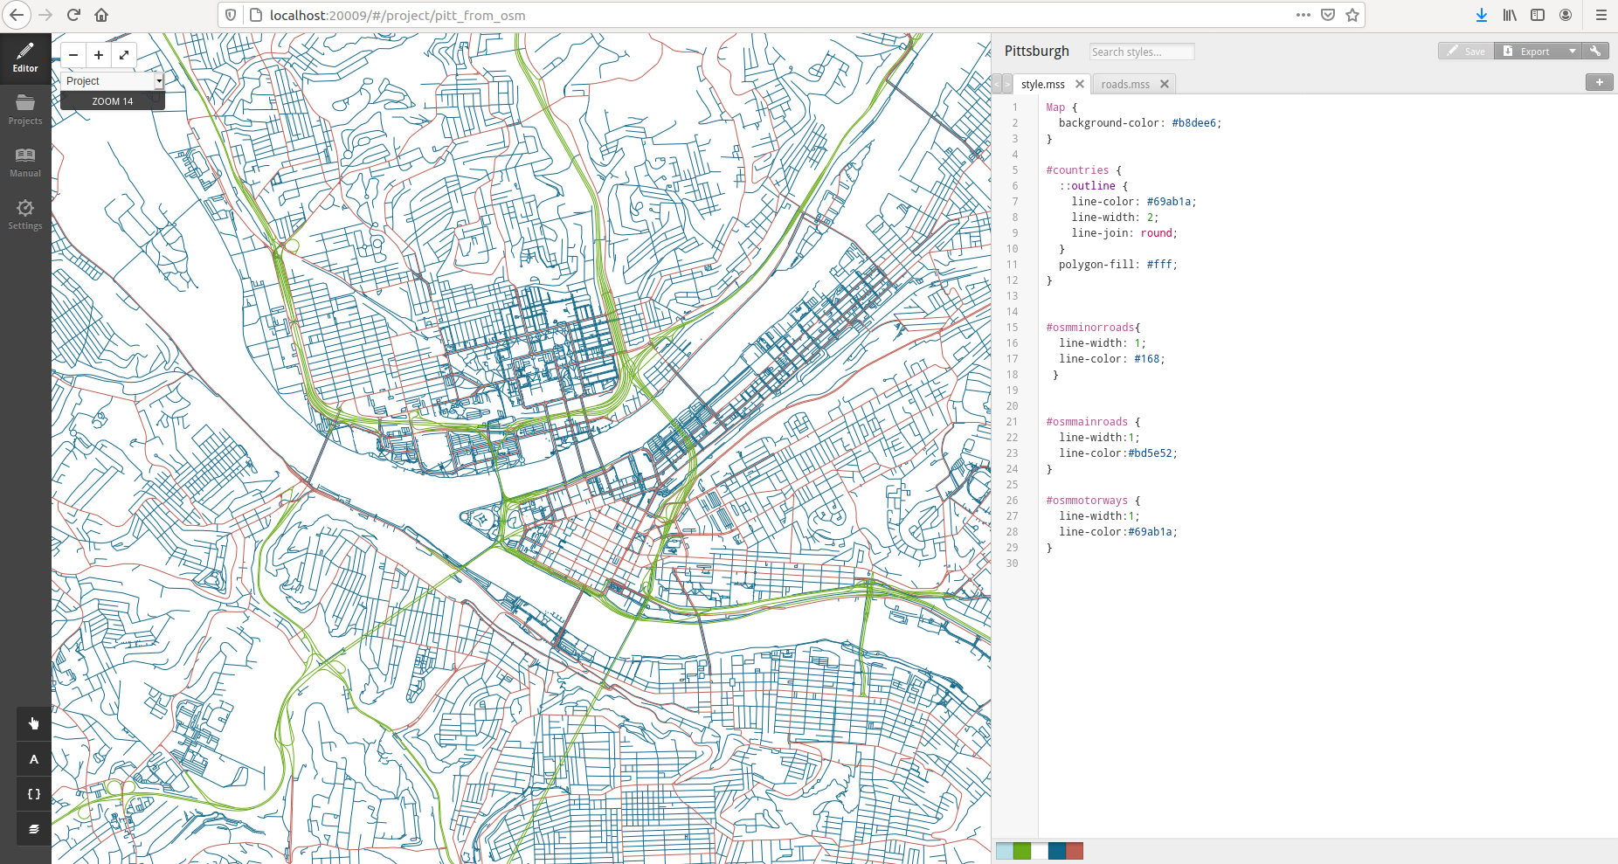Click the #osmmainroads selector
This screenshot has height=864, width=1618.
1087,422
